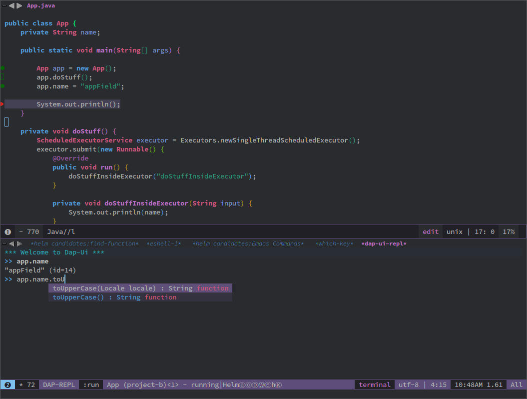
Task: Click the 'All' buffer position indicator
Action: tap(516, 385)
